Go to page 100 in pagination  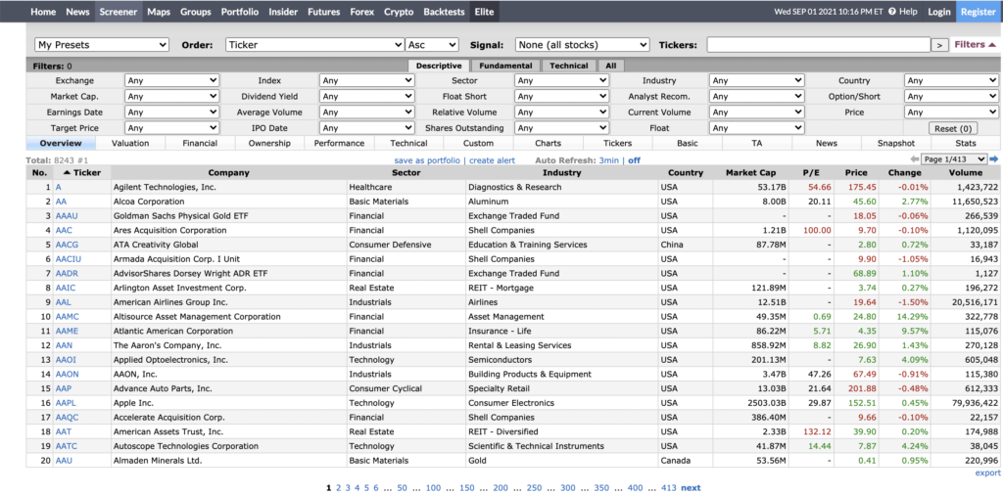click(433, 488)
